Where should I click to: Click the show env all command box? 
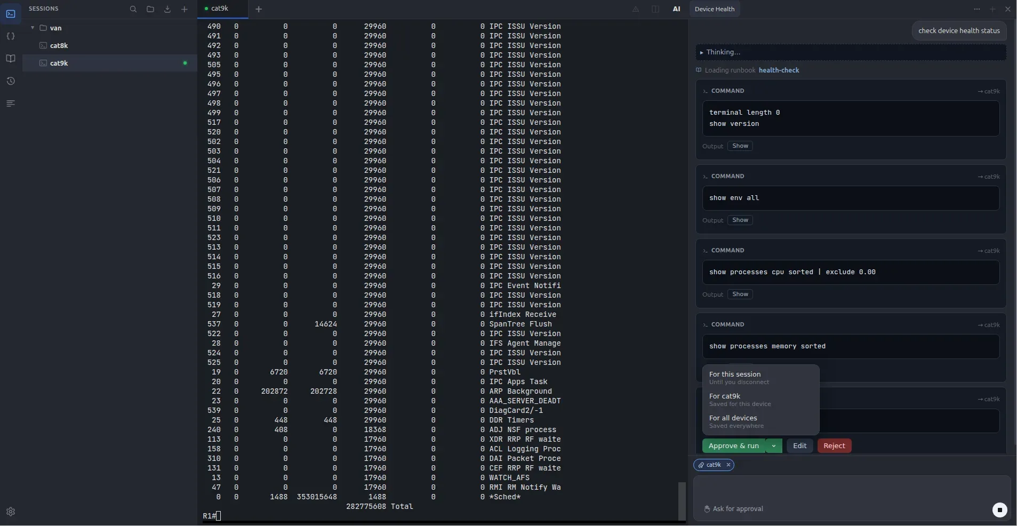click(851, 198)
